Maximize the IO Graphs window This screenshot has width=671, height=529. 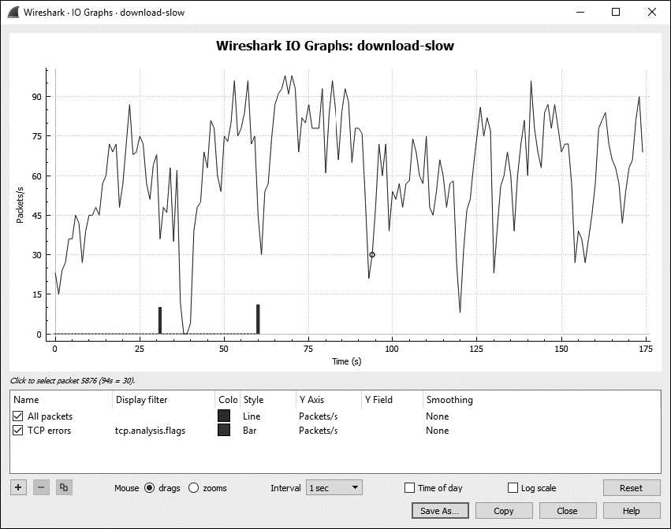[616, 12]
